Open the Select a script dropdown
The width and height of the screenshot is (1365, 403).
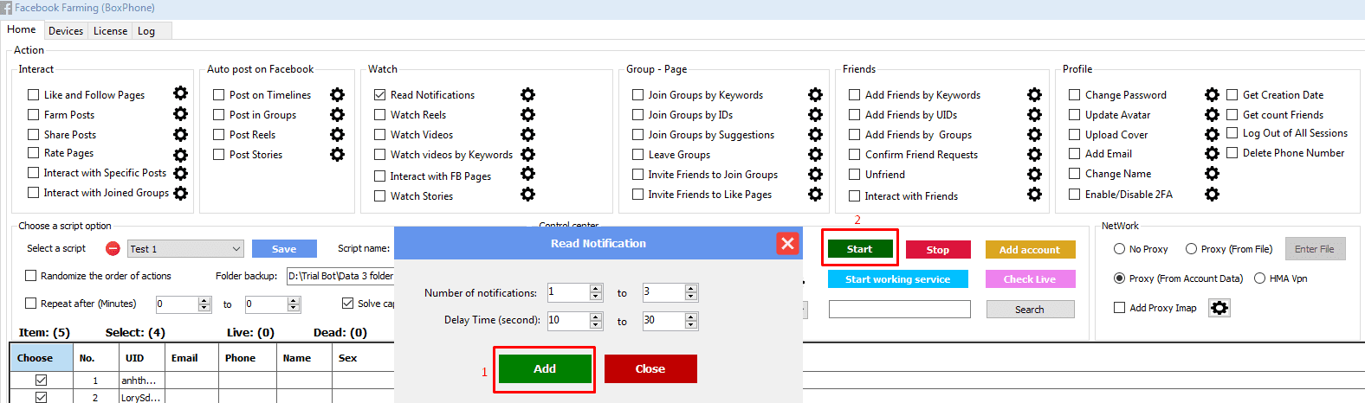185,249
